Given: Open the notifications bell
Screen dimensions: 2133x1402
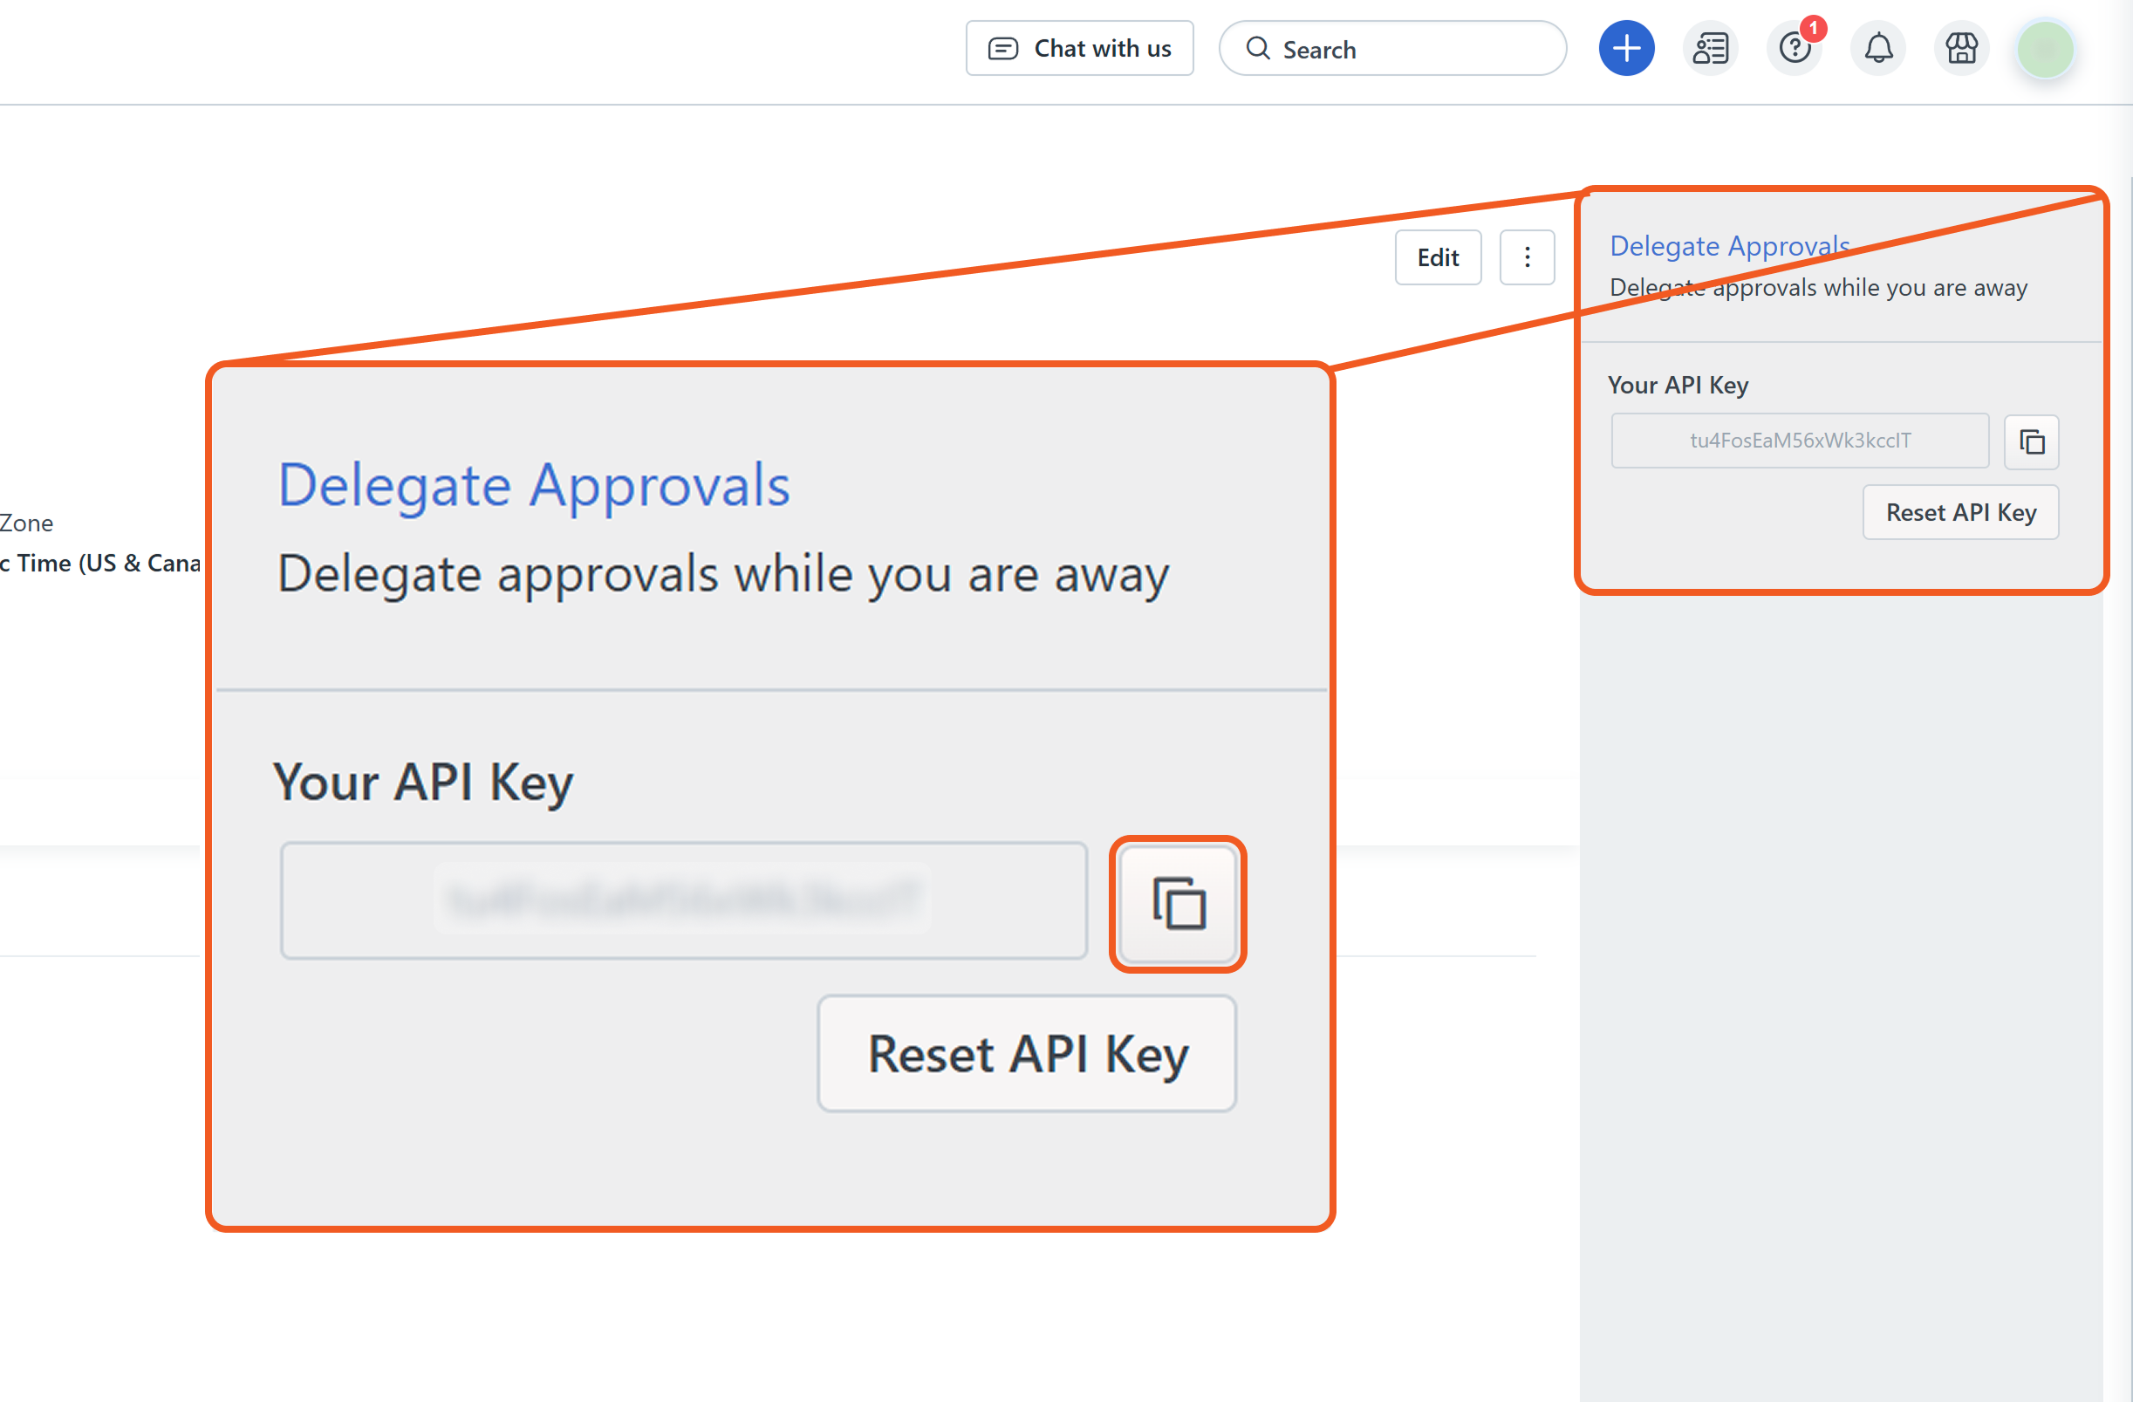Looking at the screenshot, I should point(1877,48).
